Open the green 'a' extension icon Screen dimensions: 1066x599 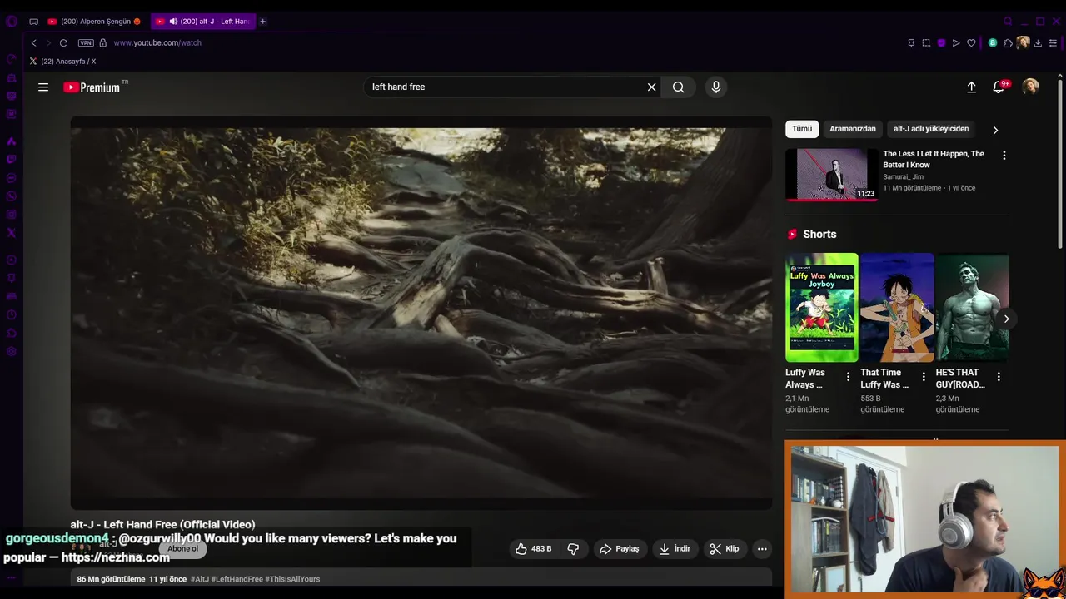[993, 43]
